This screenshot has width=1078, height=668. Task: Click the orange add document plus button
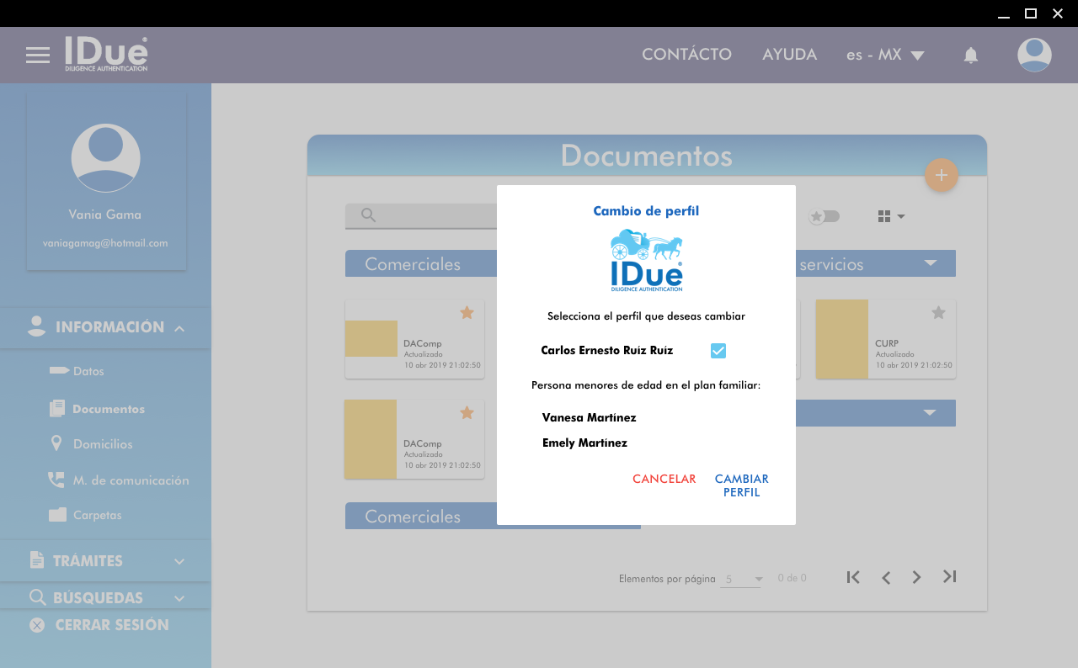[x=941, y=175]
